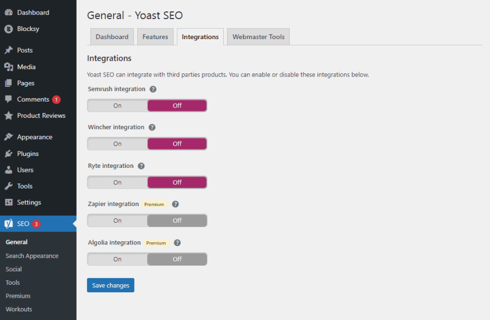Viewport: 490px width, 320px height.
Task: Turn Semrush integration On
Action: tap(118, 106)
